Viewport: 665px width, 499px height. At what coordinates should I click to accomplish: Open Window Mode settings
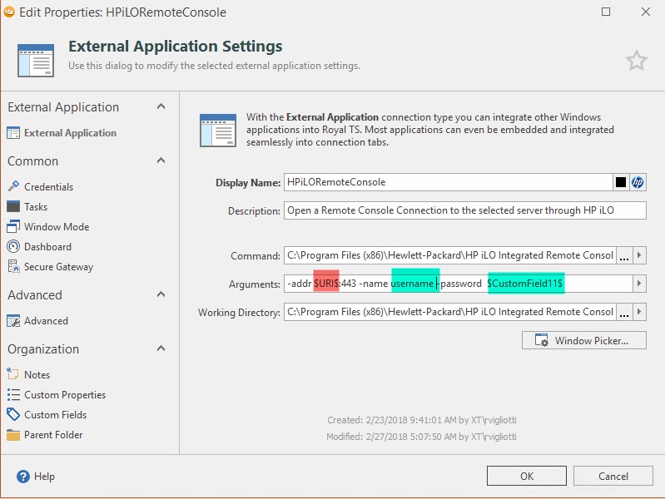tap(56, 227)
